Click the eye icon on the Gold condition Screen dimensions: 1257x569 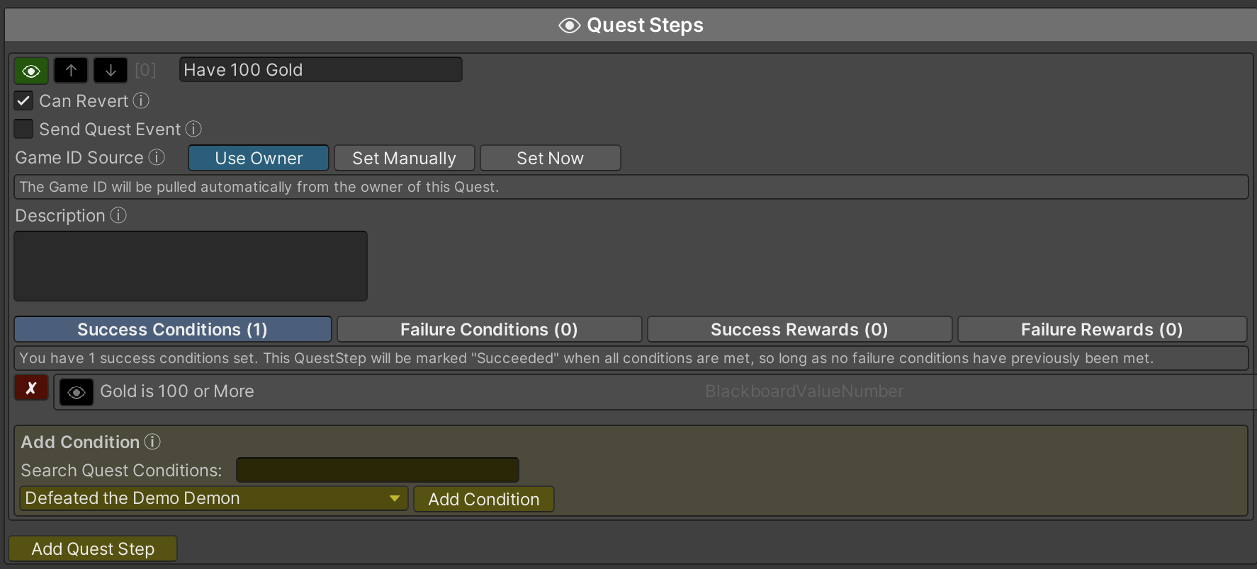pyautogui.click(x=77, y=392)
